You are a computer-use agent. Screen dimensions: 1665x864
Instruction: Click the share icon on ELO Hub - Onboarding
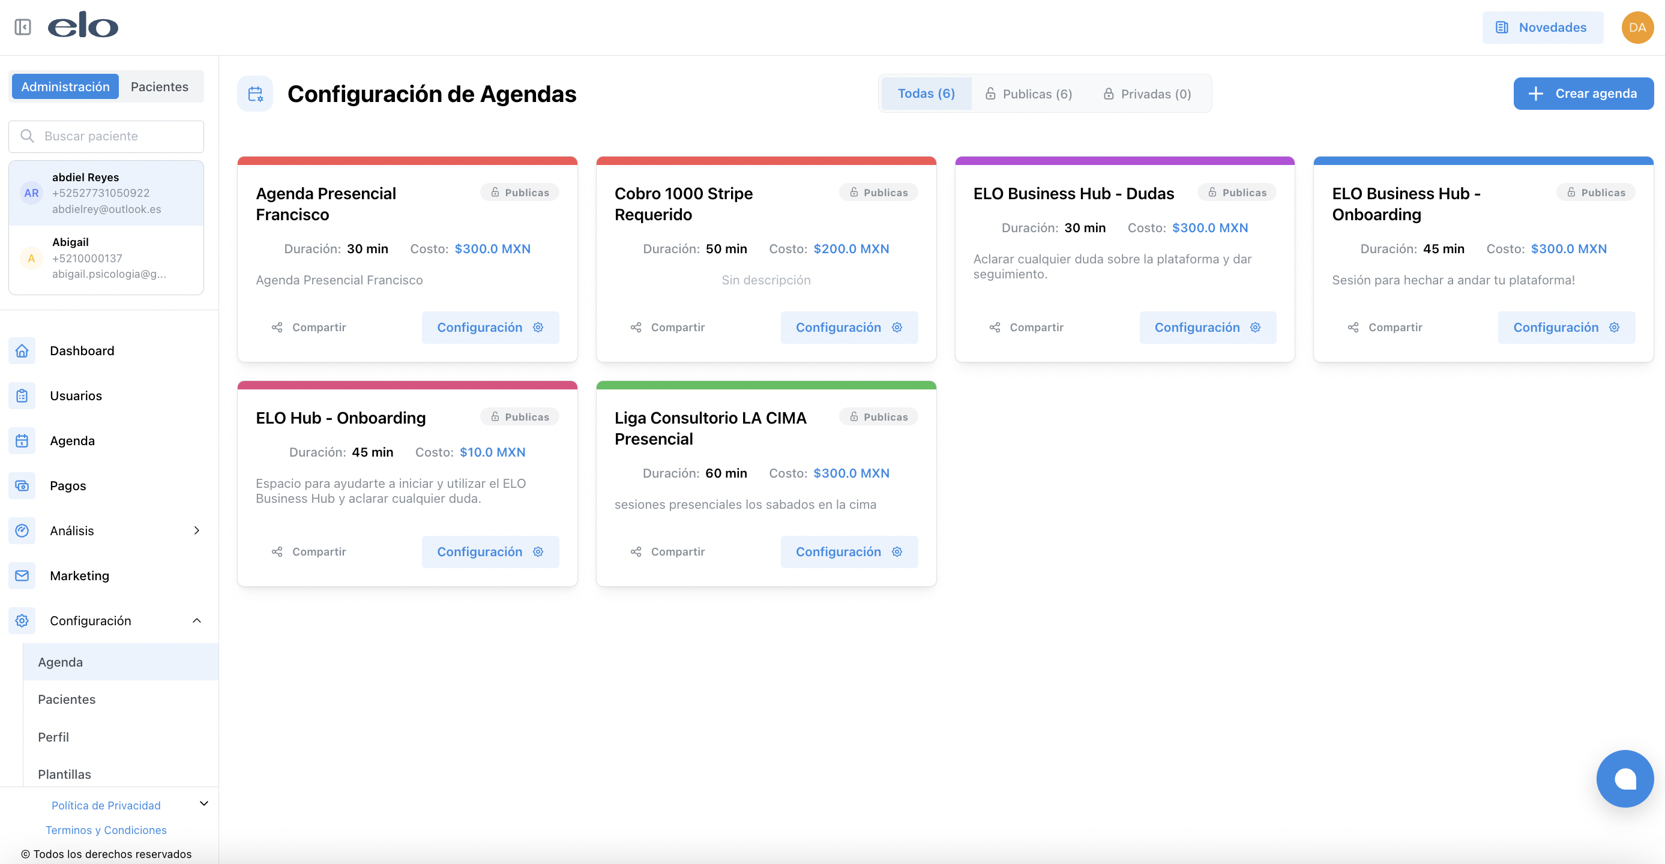pos(277,551)
